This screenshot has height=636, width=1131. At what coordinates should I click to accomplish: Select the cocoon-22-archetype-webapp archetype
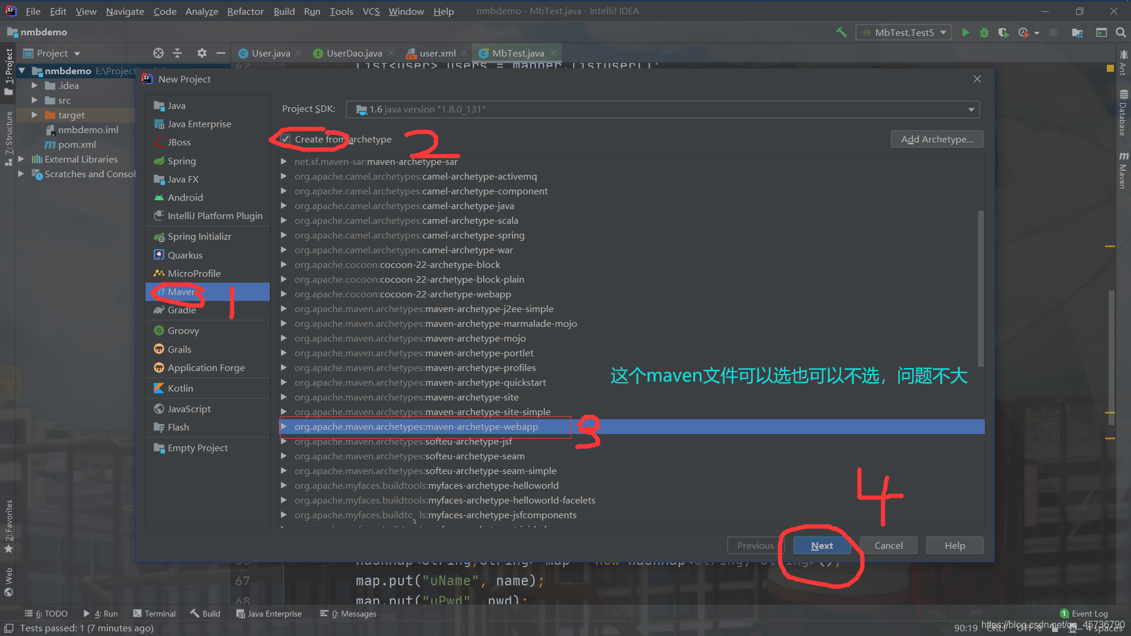coord(631,294)
